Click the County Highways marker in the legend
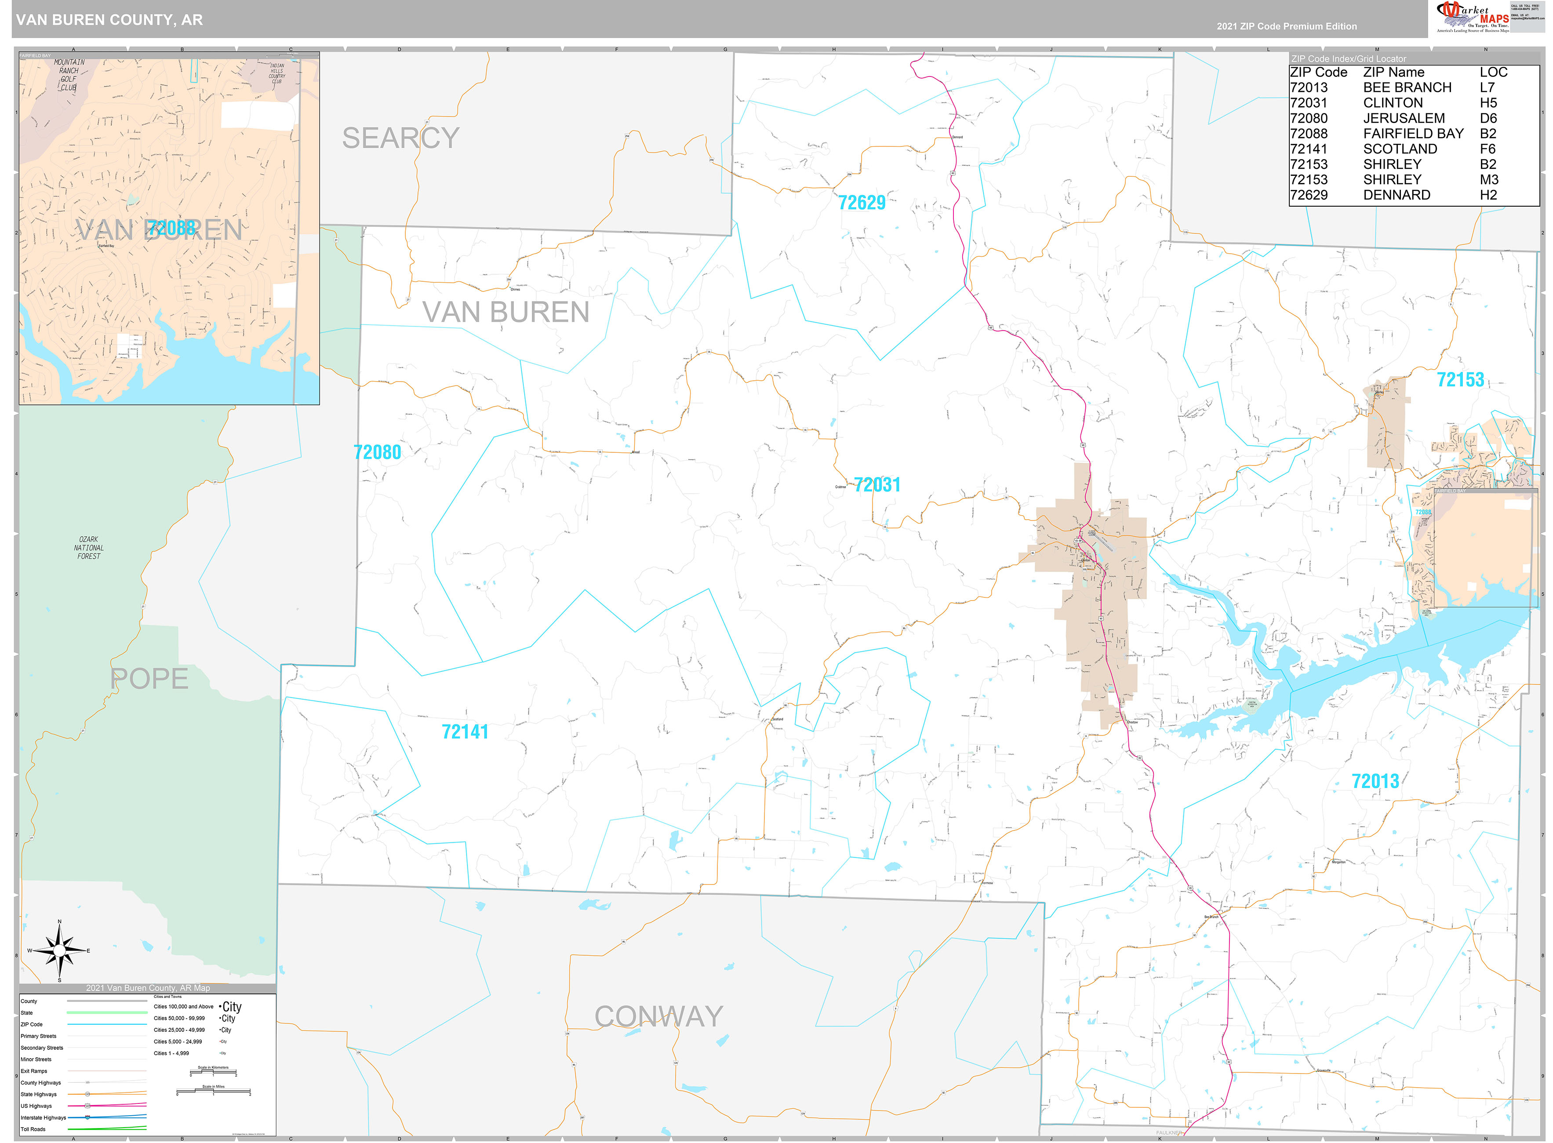This screenshot has height=1143, width=1553. pos(88,1083)
